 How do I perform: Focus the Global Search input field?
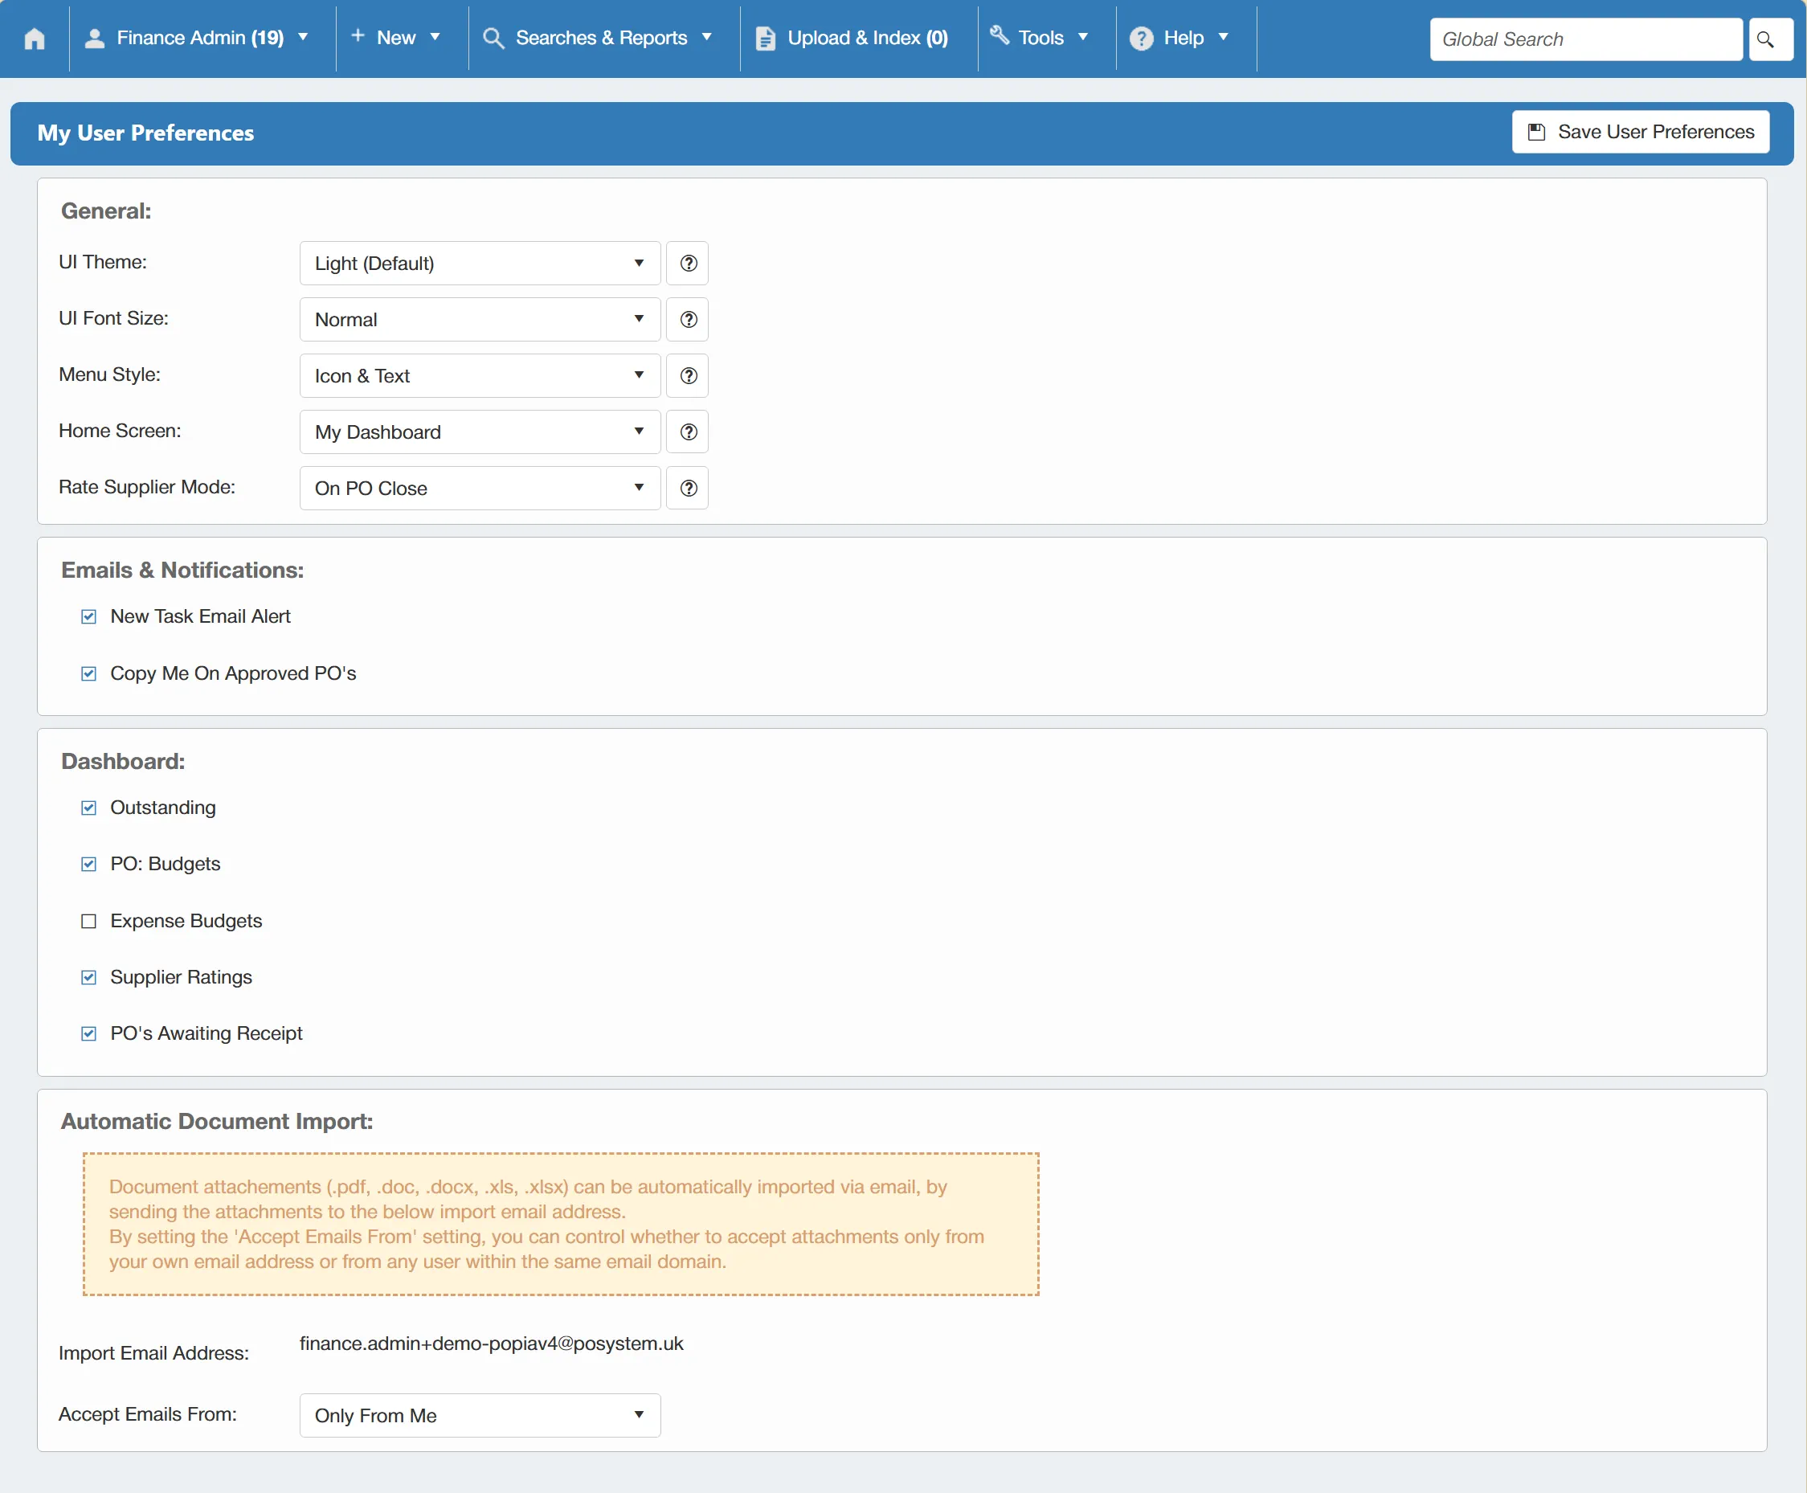click(1586, 39)
